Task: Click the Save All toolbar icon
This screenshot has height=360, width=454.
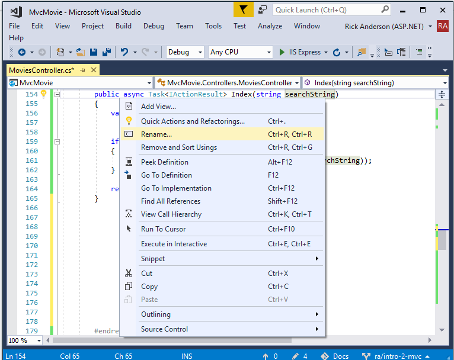Action: click(107, 52)
